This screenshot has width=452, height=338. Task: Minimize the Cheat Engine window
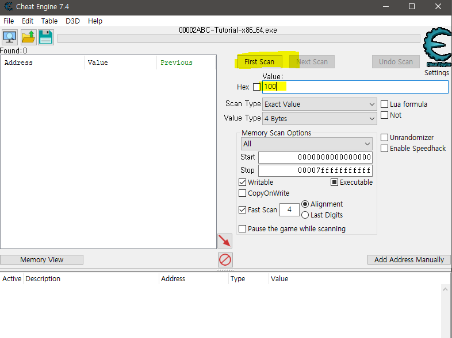(x=386, y=7)
